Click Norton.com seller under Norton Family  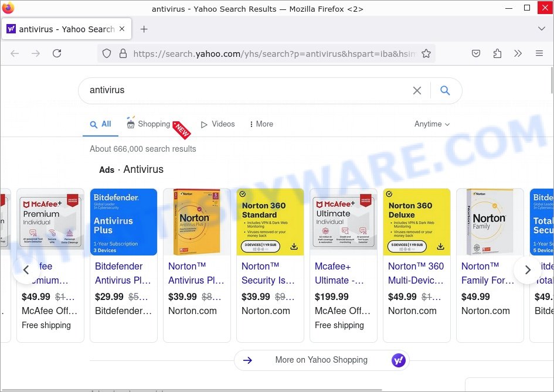click(485, 311)
